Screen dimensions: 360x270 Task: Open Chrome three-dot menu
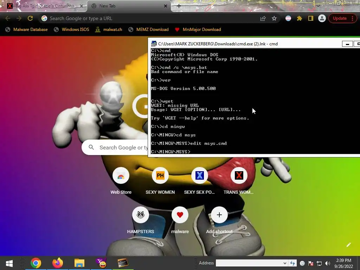coord(352,18)
